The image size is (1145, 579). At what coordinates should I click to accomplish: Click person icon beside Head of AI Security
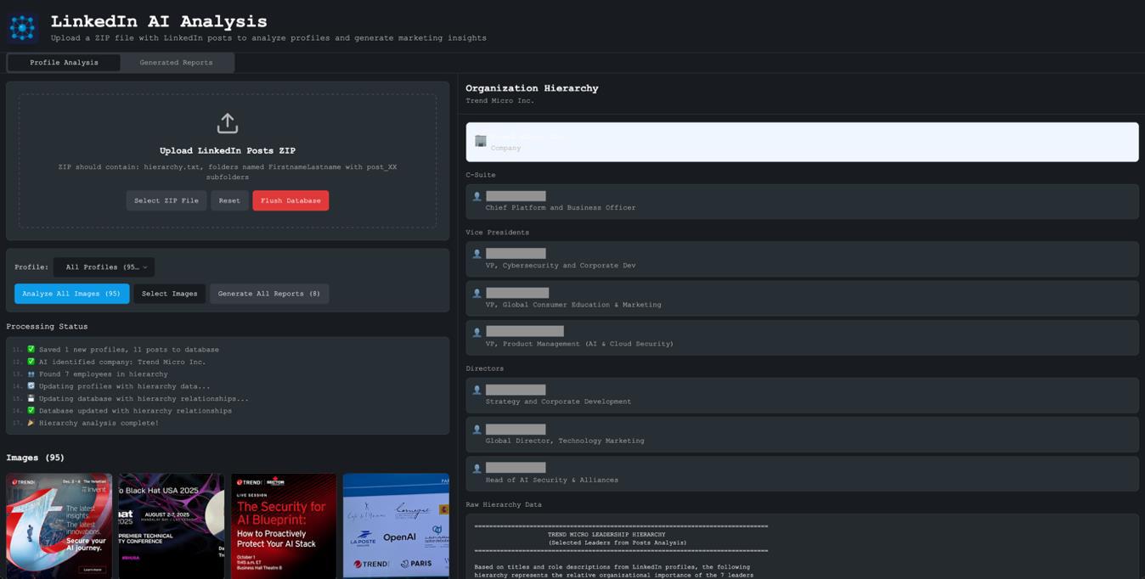click(477, 468)
